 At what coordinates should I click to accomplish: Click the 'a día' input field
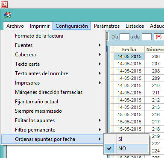pos(146,37)
